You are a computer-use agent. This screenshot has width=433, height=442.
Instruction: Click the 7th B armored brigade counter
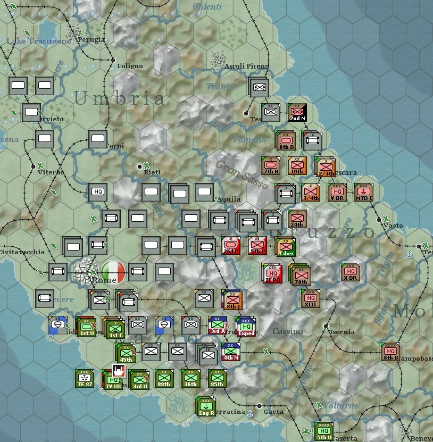(x=271, y=166)
